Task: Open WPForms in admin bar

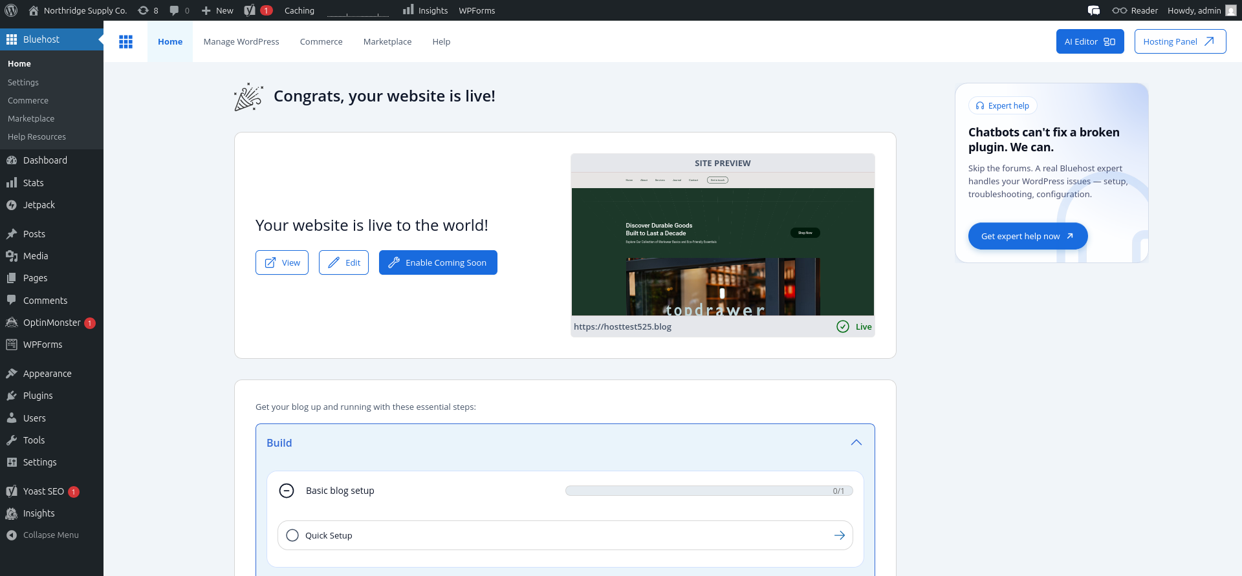Action: click(x=477, y=10)
